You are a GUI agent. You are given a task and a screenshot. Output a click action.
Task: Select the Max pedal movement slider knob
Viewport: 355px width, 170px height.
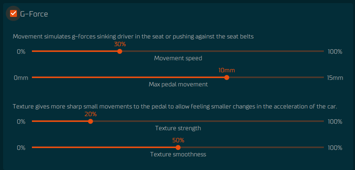tap(227, 78)
